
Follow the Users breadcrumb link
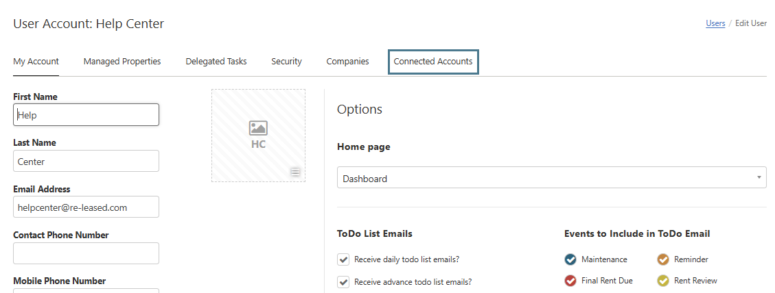715,23
